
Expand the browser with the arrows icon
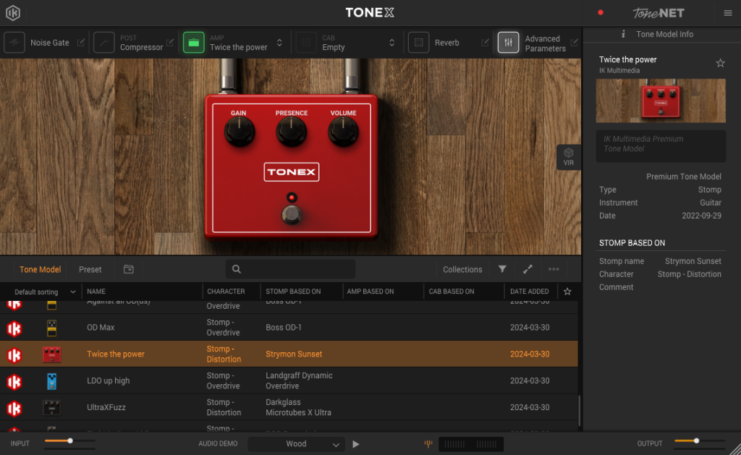click(528, 269)
